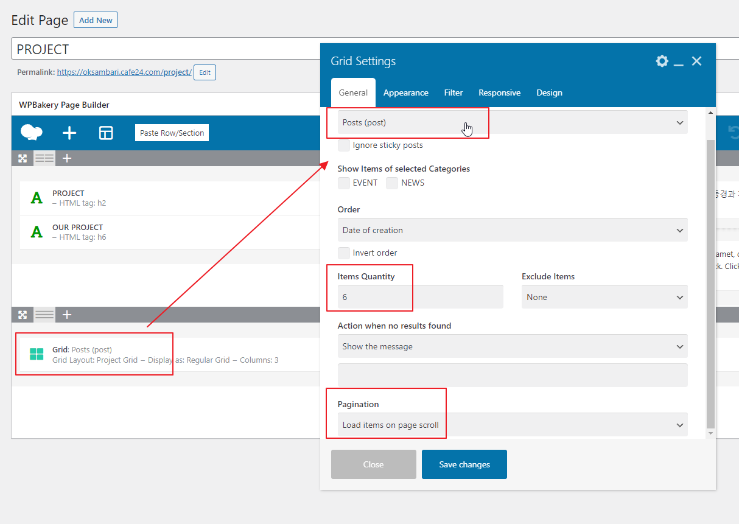Click the second row's move handle icon
Viewport: 739px width, 524px height.
(23, 315)
